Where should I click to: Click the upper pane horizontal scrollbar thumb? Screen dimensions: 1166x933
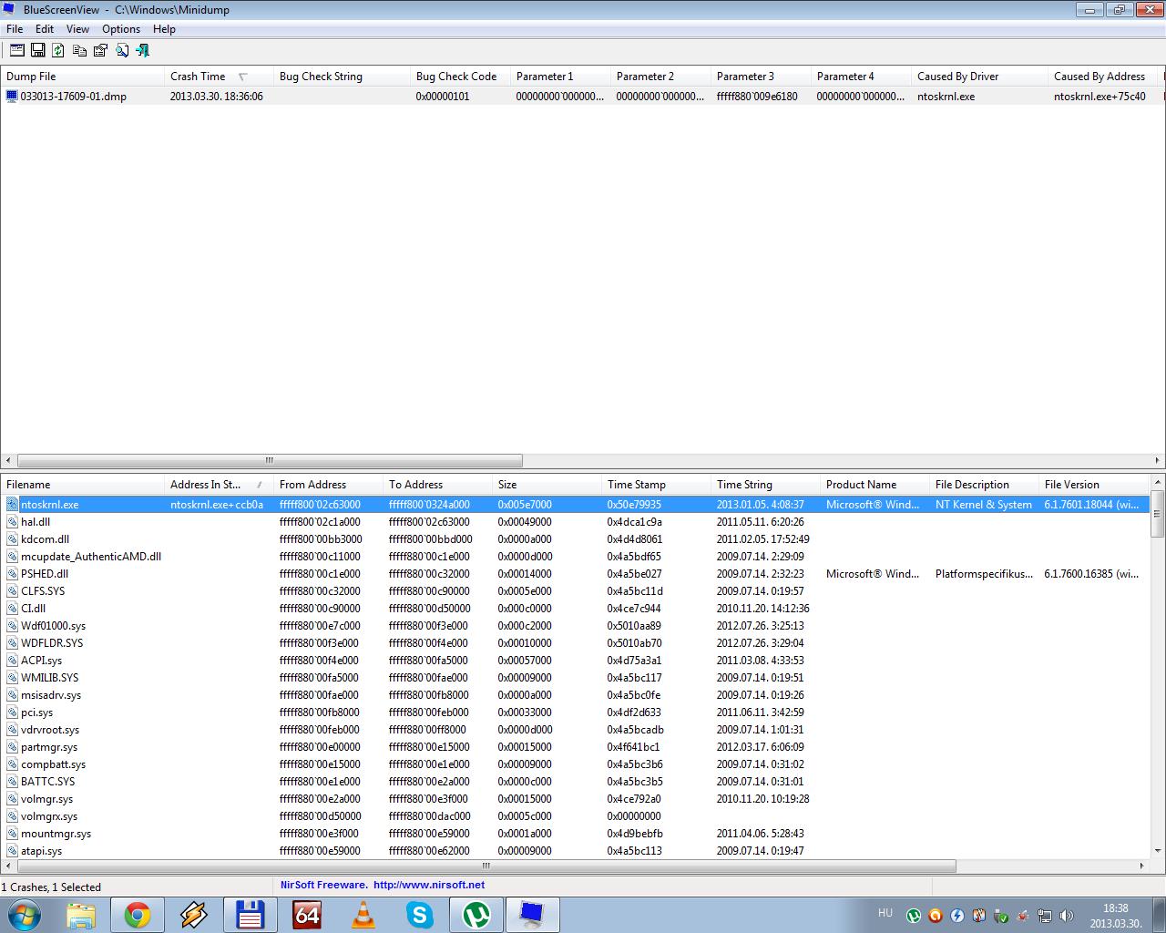270,460
